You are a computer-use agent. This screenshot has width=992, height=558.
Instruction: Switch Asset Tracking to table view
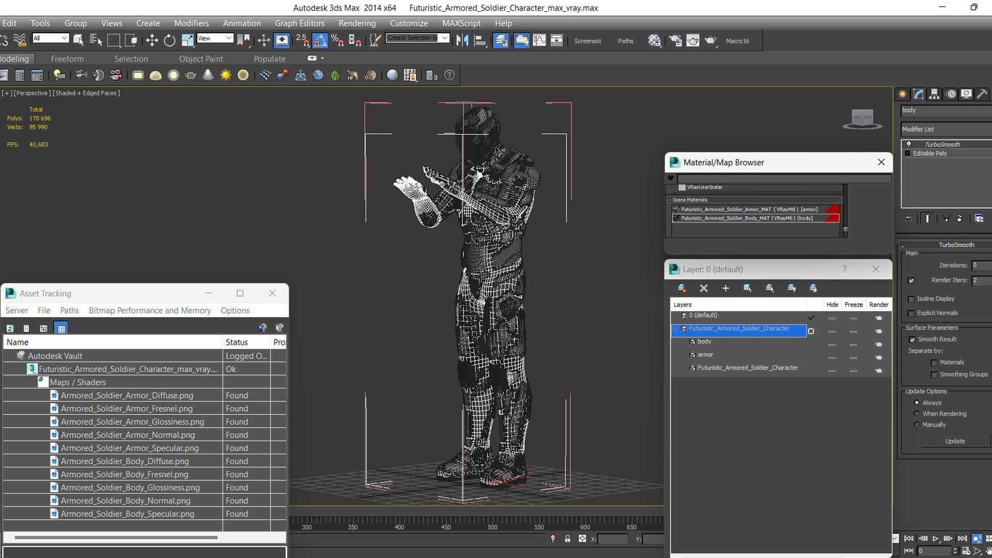coord(61,328)
